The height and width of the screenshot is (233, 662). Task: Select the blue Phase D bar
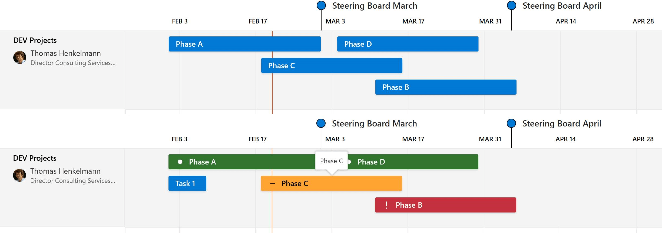coord(408,44)
